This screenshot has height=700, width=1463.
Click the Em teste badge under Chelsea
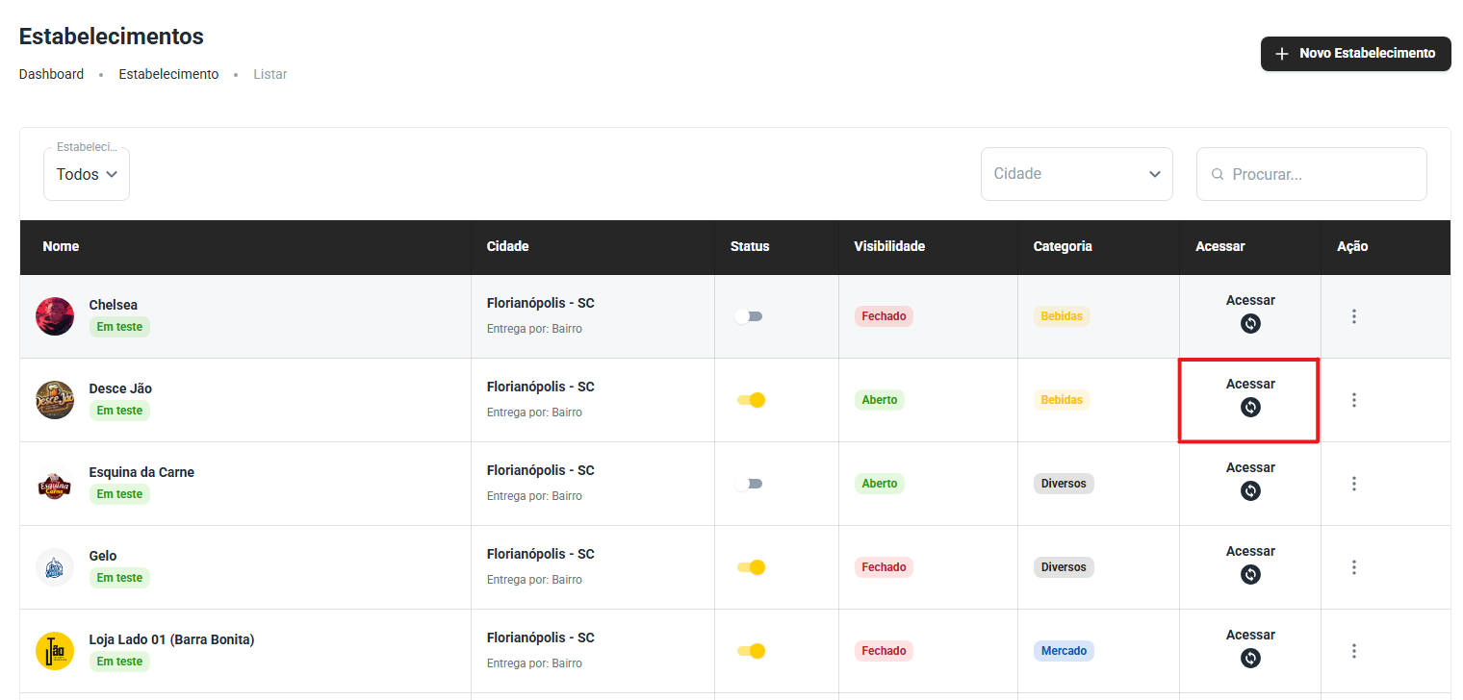(x=119, y=327)
